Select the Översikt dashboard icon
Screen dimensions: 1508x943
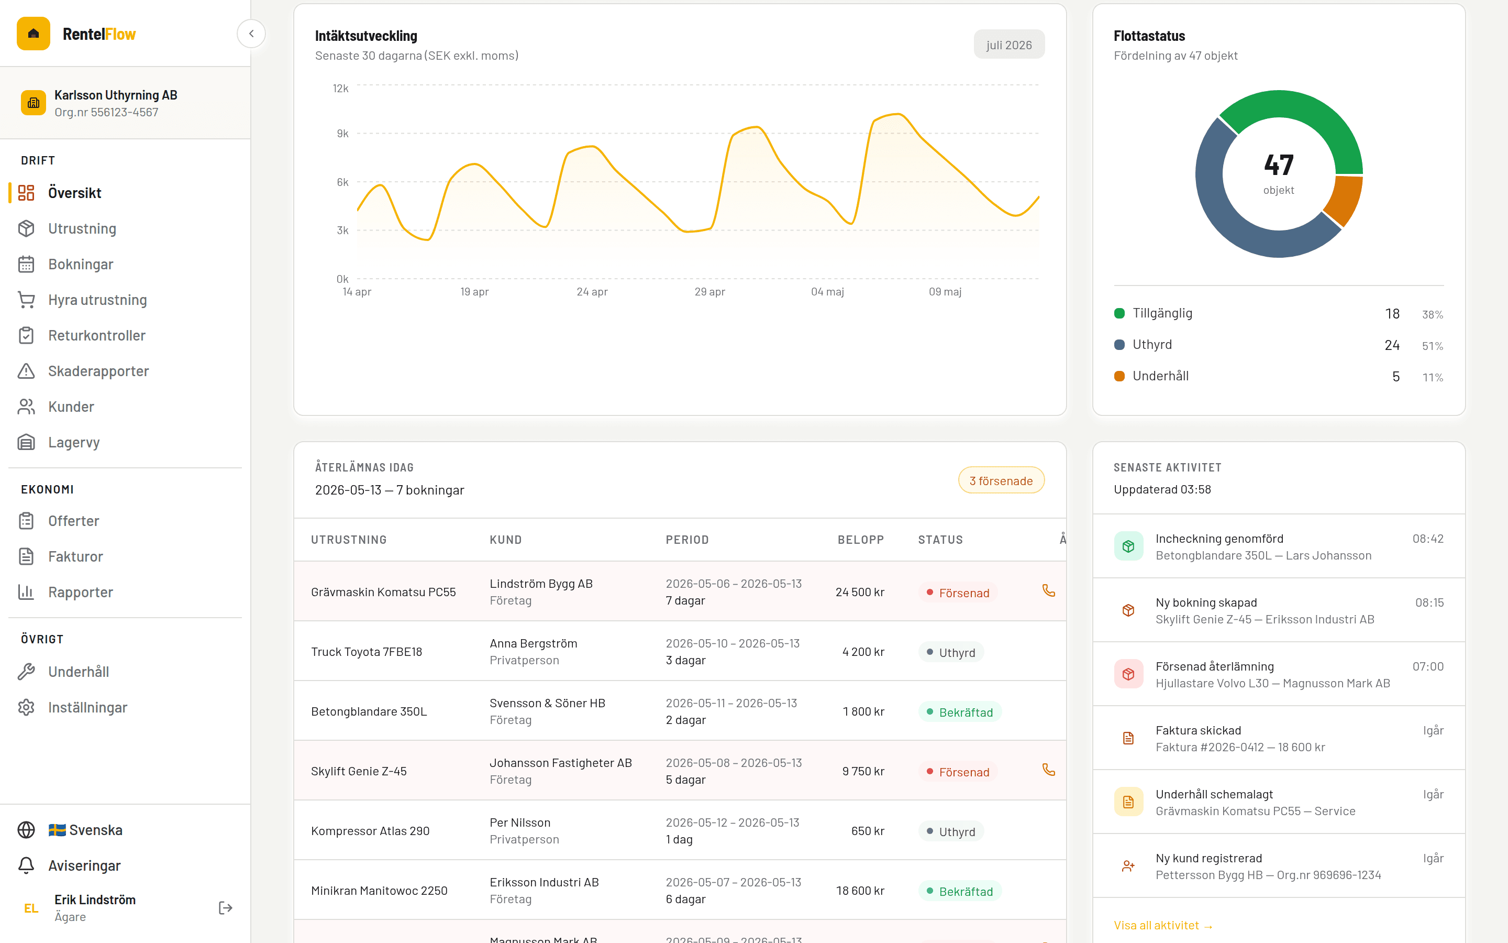click(x=26, y=193)
